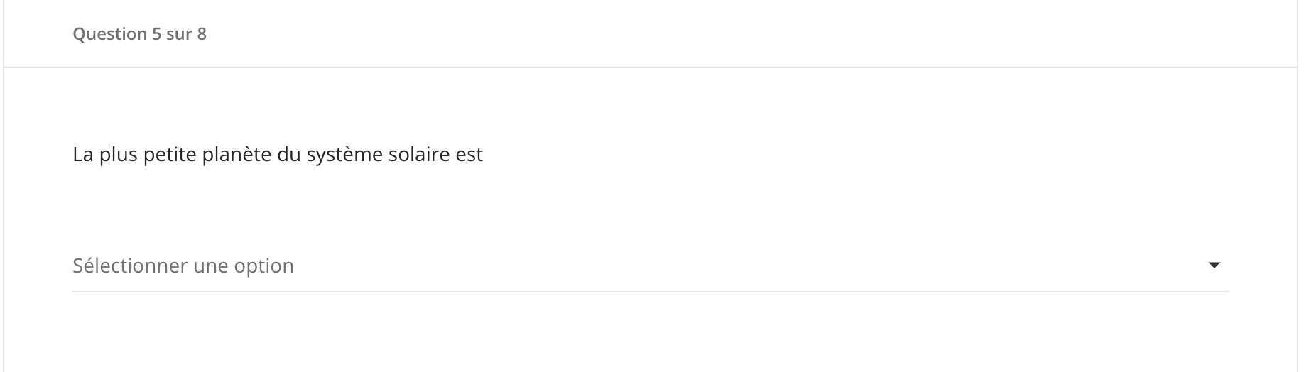Click the "Question 5 sur 8" header label
The width and height of the screenshot is (1304, 372).
[x=140, y=34]
